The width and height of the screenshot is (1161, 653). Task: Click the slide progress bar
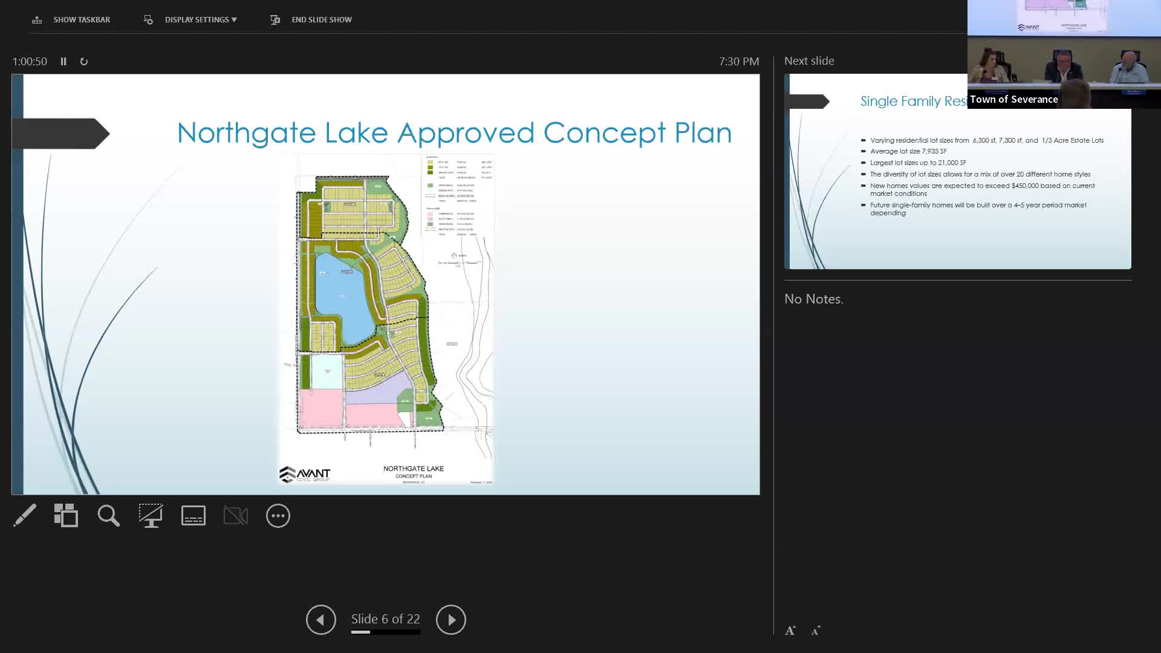(x=386, y=632)
